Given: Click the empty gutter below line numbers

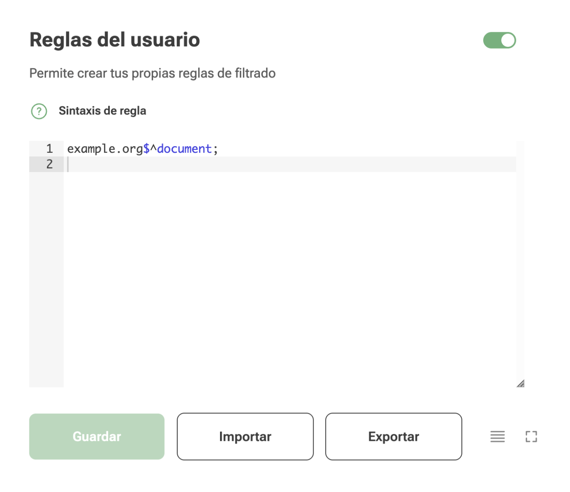Looking at the screenshot, I should 47,279.
